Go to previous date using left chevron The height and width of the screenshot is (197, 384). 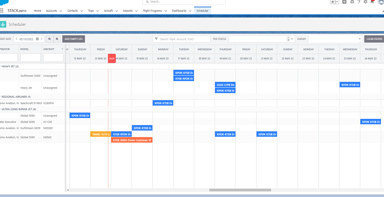pyautogui.click(x=16, y=39)
